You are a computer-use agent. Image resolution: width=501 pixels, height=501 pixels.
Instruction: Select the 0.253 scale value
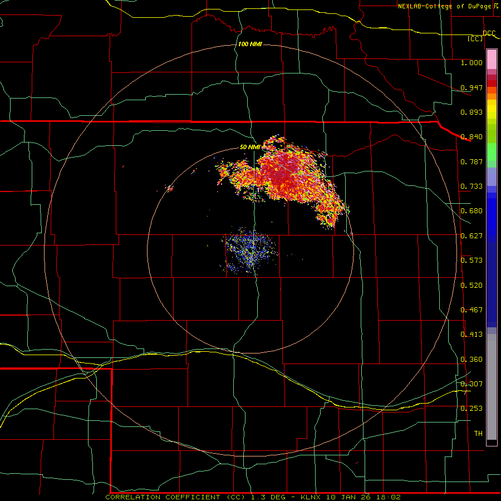(471, 409)
